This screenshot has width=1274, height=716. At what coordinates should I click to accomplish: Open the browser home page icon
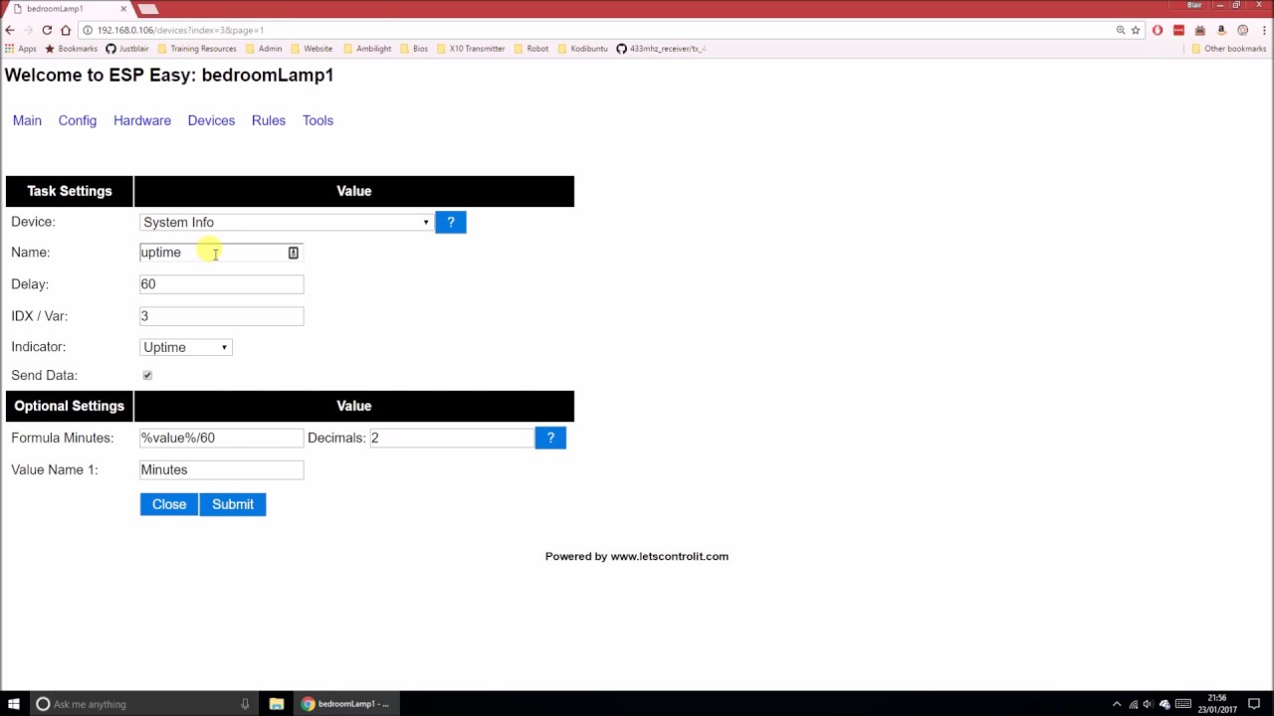(x=66, y=30)
